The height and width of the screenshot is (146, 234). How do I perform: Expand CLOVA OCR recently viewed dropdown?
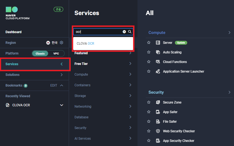coord(62,105)
